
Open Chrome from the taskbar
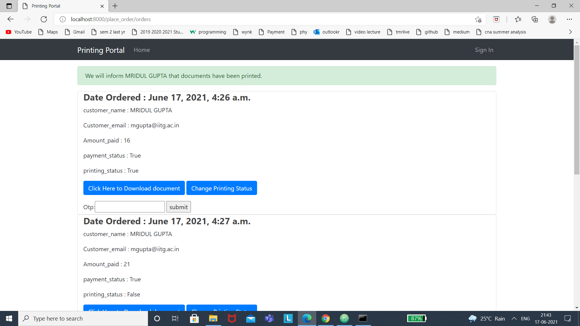(x=325, y=318)
